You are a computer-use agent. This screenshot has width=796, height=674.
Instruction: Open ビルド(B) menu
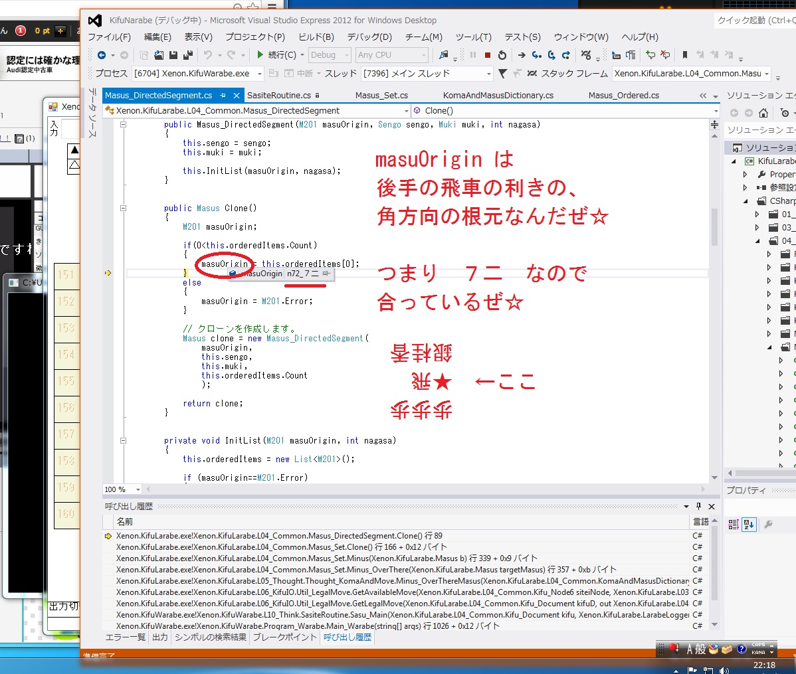point(316,37)
